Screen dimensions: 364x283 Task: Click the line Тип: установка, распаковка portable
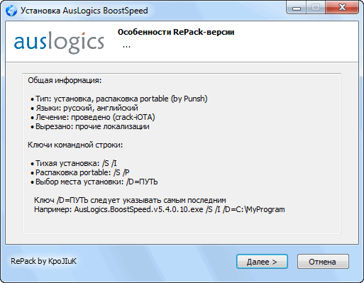tap(119, 99)
